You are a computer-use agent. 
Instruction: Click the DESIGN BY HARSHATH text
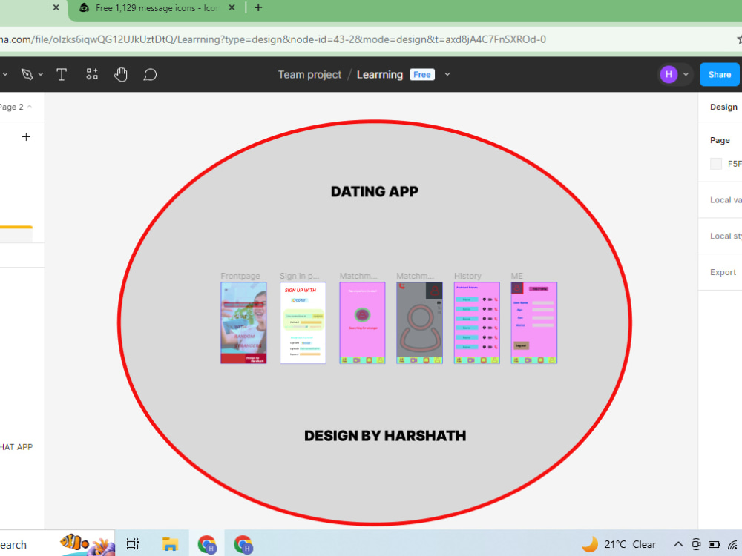click(384, 435)
